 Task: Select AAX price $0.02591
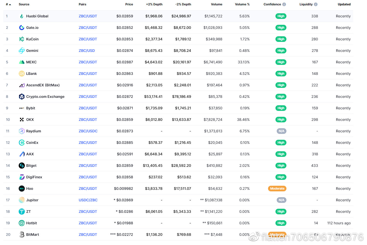pyautogui.click(x=125, y=154)
